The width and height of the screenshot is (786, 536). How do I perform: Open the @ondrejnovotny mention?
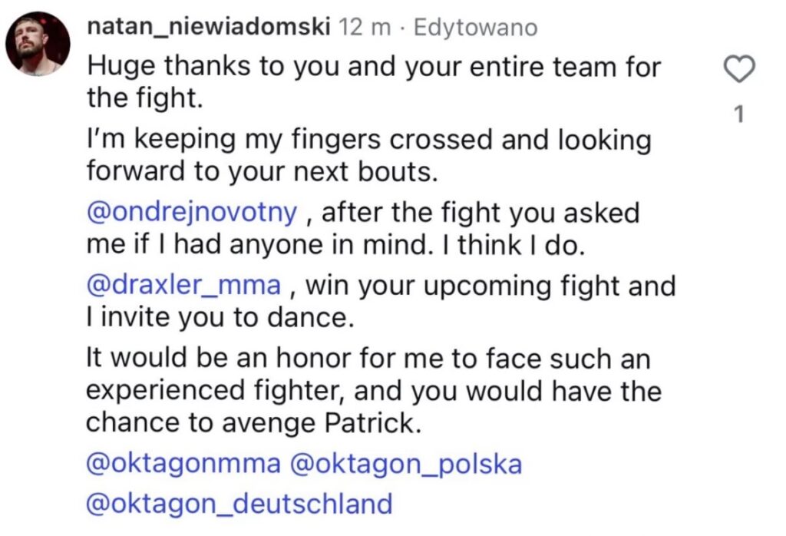pos(191,213)
